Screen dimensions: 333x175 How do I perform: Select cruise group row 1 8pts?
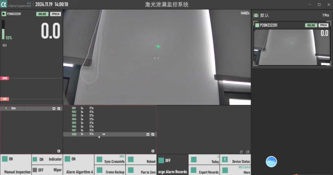(x=31, y=108)
